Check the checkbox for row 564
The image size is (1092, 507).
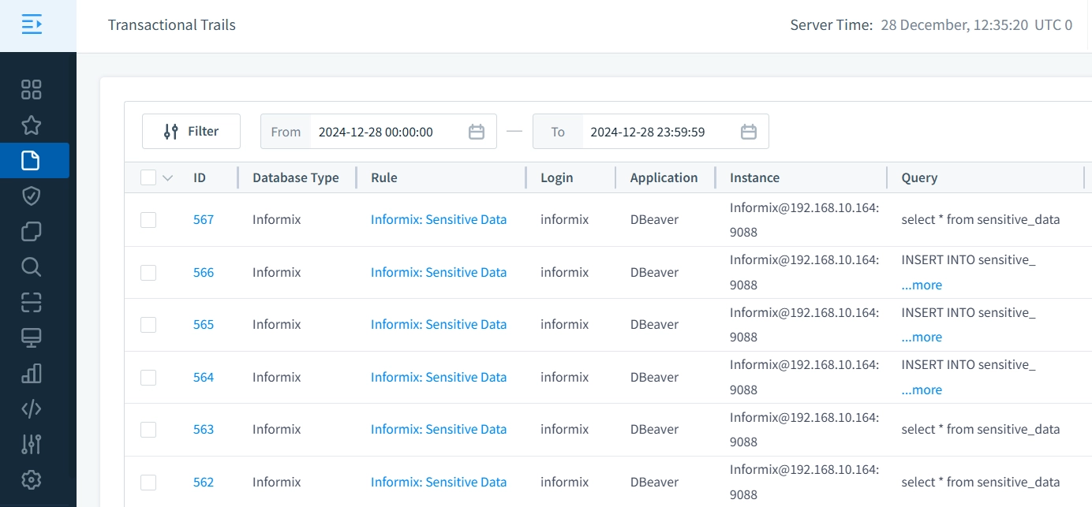pos(148,378)
